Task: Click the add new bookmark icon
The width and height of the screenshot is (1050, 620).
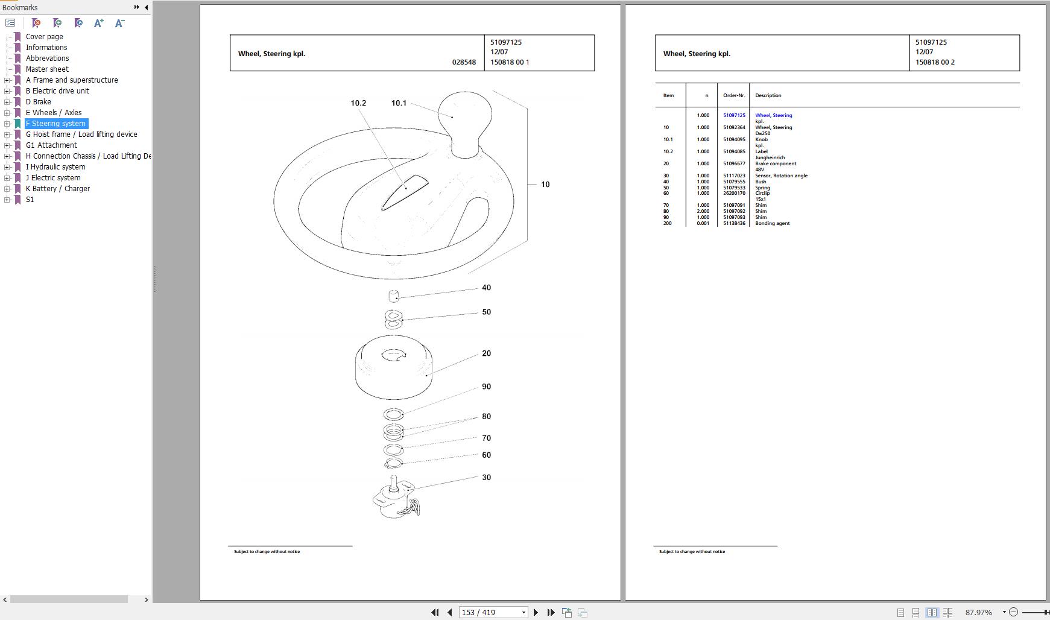Action: [x=57, y=23]
